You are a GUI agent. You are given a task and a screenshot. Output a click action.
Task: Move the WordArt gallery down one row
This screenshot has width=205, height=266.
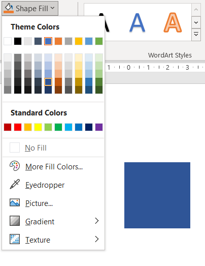tap(196, 22)
